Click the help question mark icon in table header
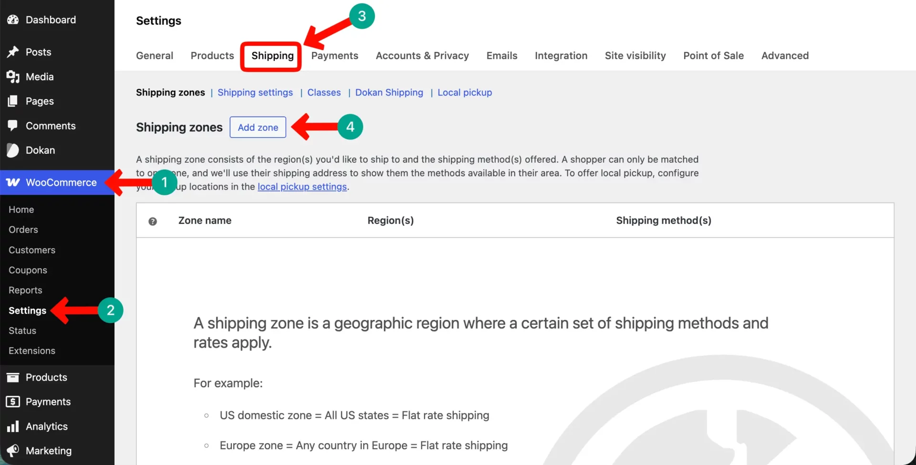916x465 pixels. pyautogui.click(x=153, y=221)
